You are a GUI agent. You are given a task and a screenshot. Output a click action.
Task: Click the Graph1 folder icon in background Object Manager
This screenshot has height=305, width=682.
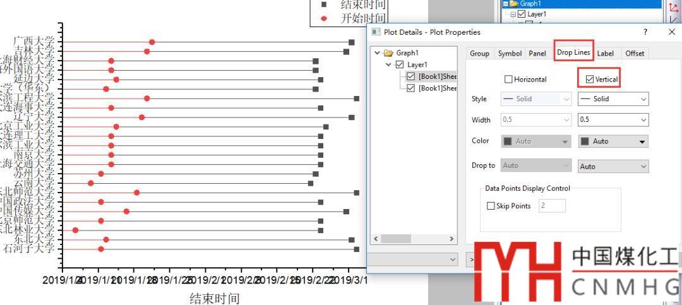pyautogui.click(x=514, y=4)
